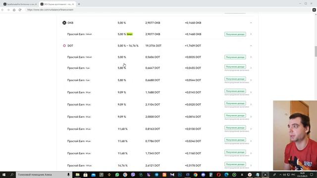The width and height of the screenshot is (317, 178).
Task: Open Microsoft Store from the taskbar
Action: (x=85, y=175)
